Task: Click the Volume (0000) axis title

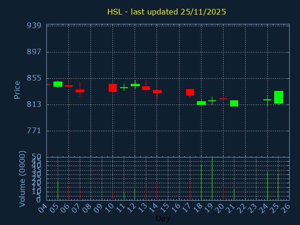Action: [x=22, y=178]
